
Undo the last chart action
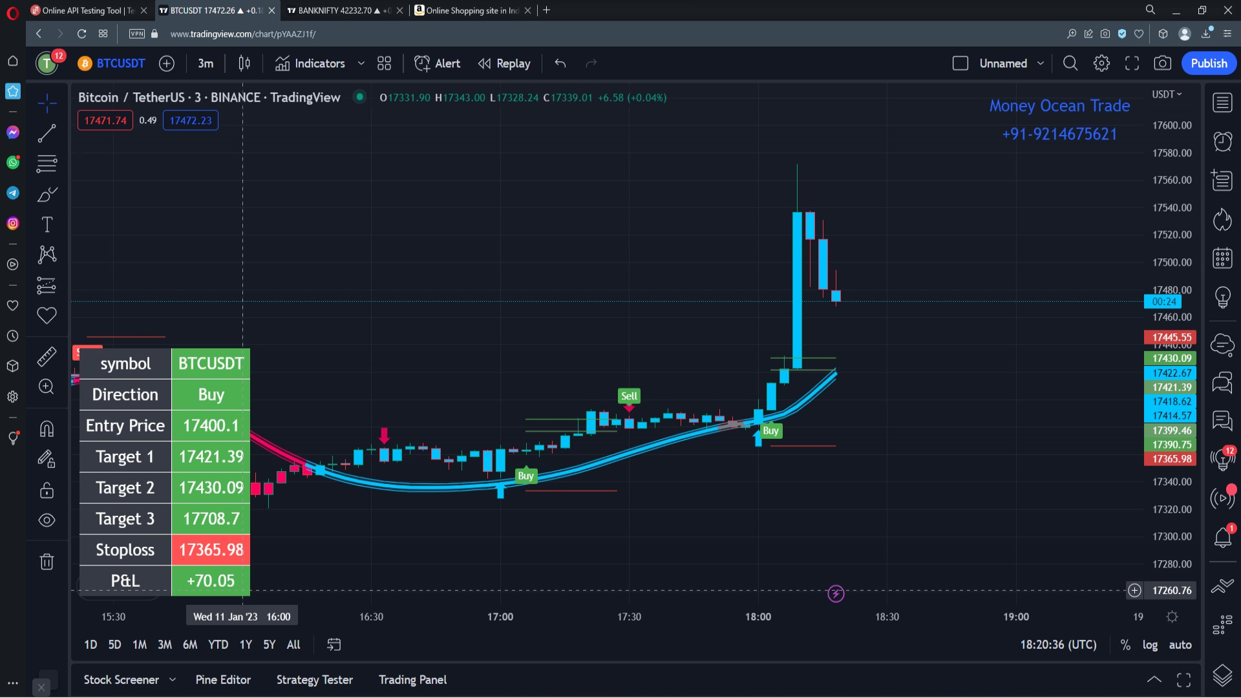[x=560, y=63]
